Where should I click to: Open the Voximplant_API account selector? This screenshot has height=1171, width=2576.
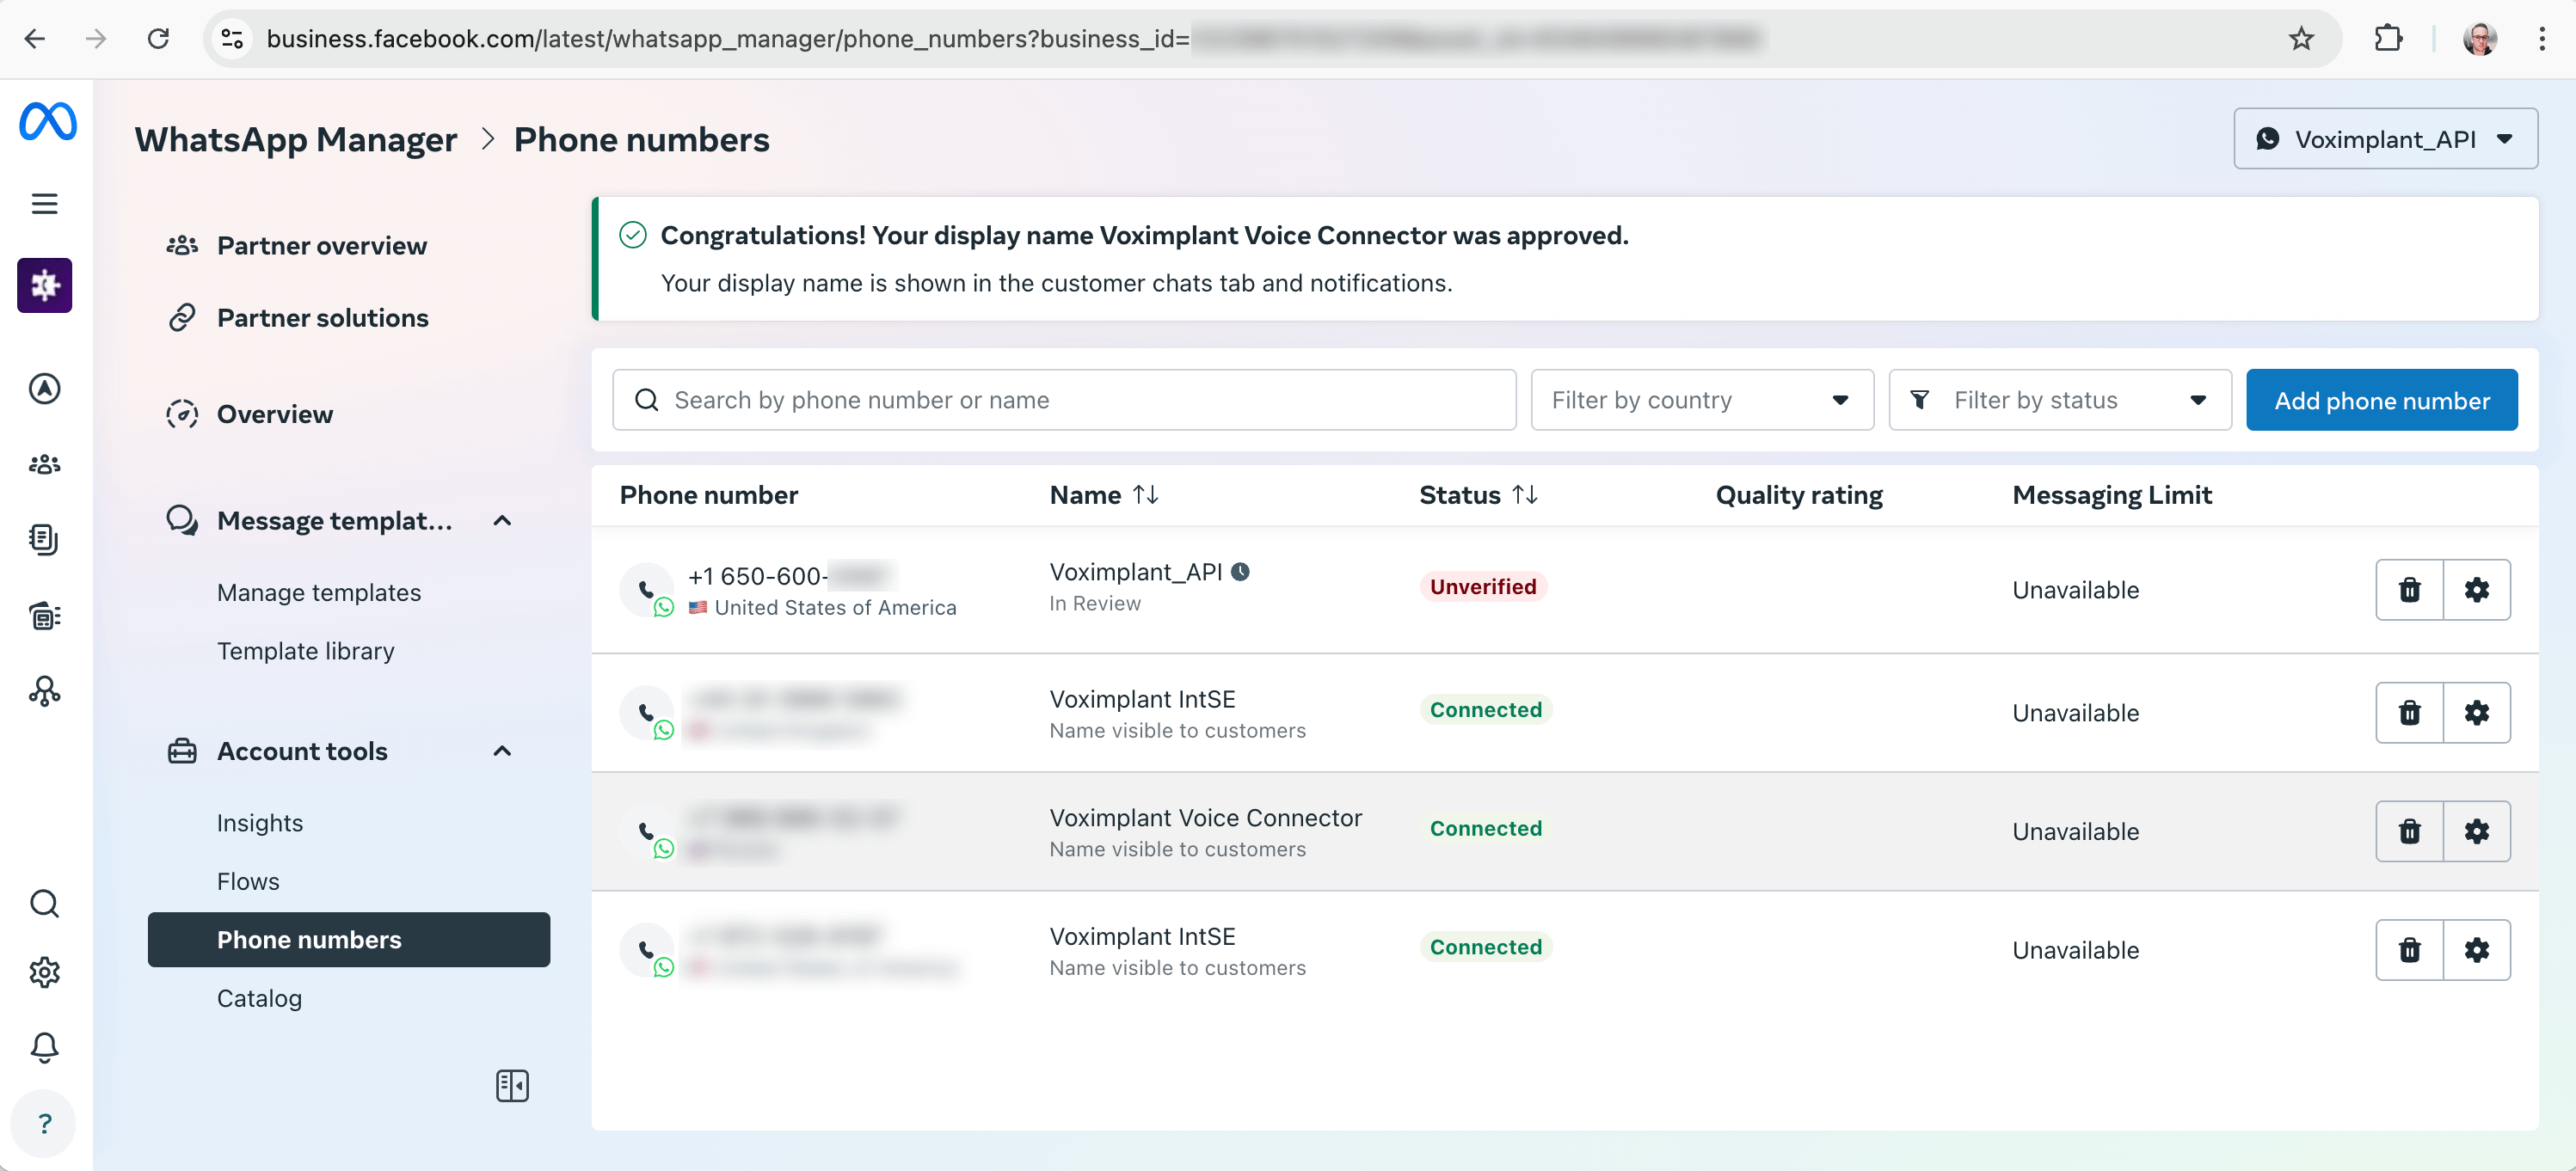click(x=2384, y=139)
